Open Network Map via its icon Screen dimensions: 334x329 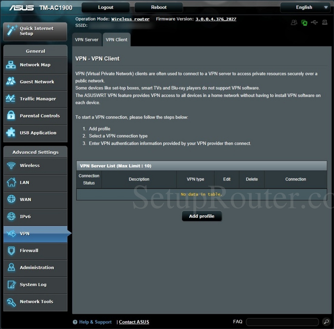[11, 65]
